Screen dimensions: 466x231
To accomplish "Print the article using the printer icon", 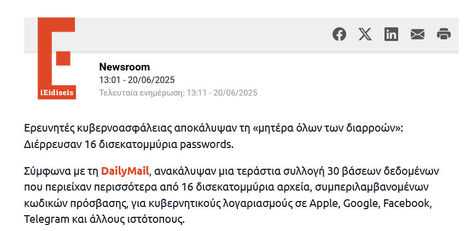I will (x=444, y=34).
